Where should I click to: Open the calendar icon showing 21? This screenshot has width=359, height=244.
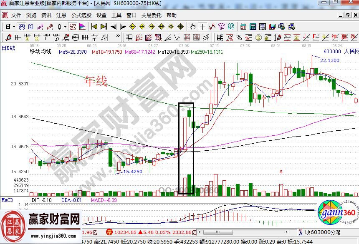[x=243, y=26]
